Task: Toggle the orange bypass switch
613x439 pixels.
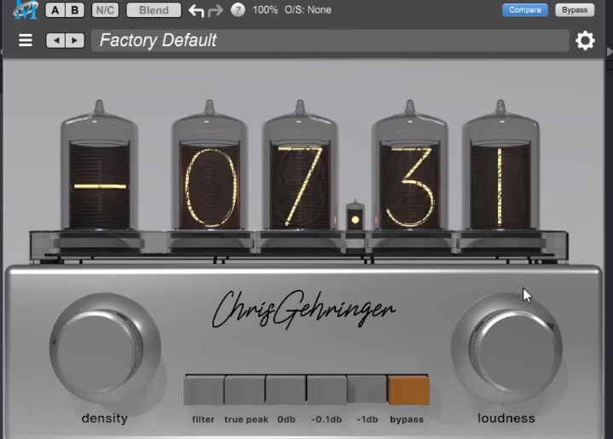Action: point(408,390)
